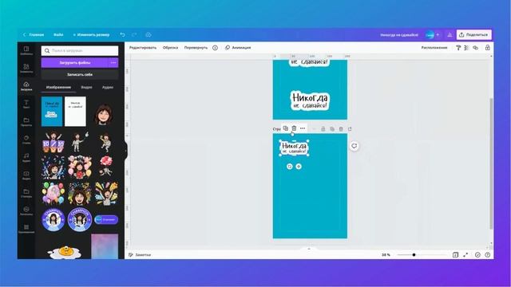
Task: Open the Перевернуть flip dropdown
Action: [x=196, y=48]
